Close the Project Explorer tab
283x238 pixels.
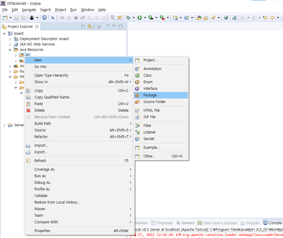click(x=37, y=27)
